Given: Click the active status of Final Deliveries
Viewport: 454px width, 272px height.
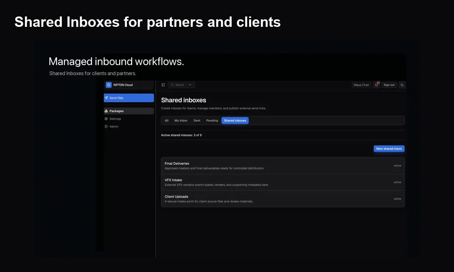Looking at the screenshot, I should [x=398, y=166].
